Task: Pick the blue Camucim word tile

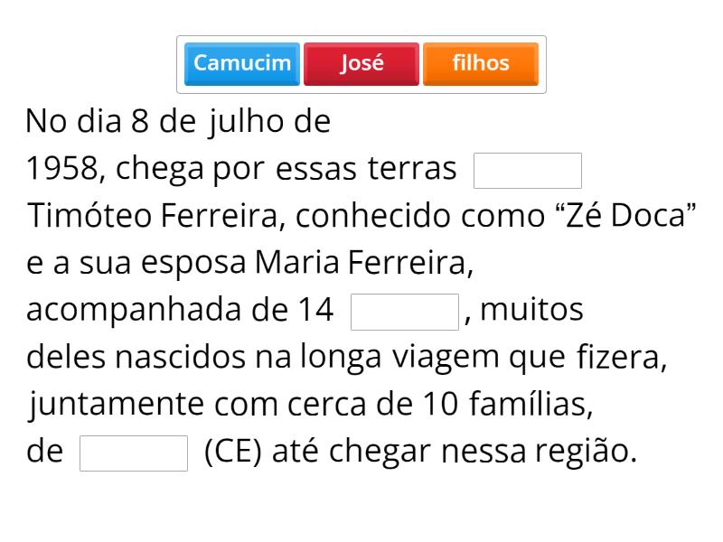Action: 242,63
